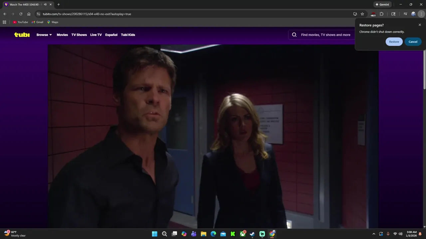This screenshot has height=239, width=426.
Task: Click the address bar URL
Action: click(x=87, y=14)
